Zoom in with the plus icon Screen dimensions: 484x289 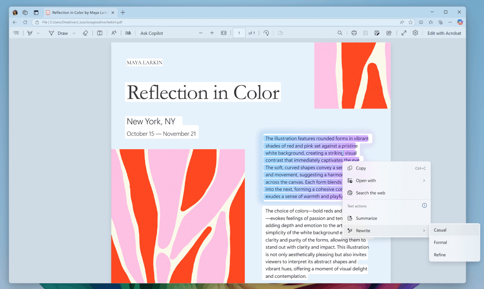pos(212,33)
